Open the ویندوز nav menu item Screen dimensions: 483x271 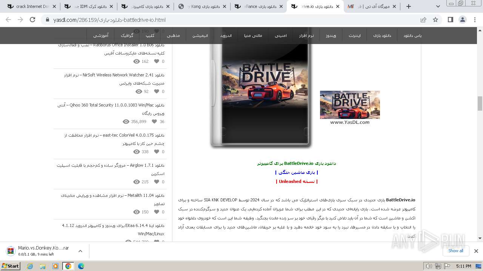click(x=332, y=35)
